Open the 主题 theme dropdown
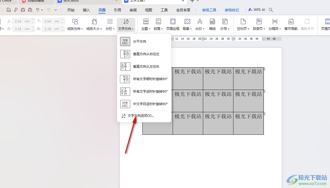Screen dimensions: 330x188 pos(146,24)
